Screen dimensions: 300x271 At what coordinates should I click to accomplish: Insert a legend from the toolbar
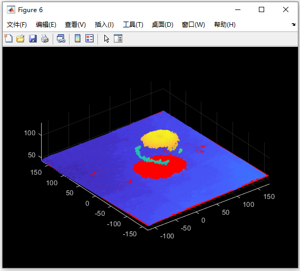click(89, 38)
